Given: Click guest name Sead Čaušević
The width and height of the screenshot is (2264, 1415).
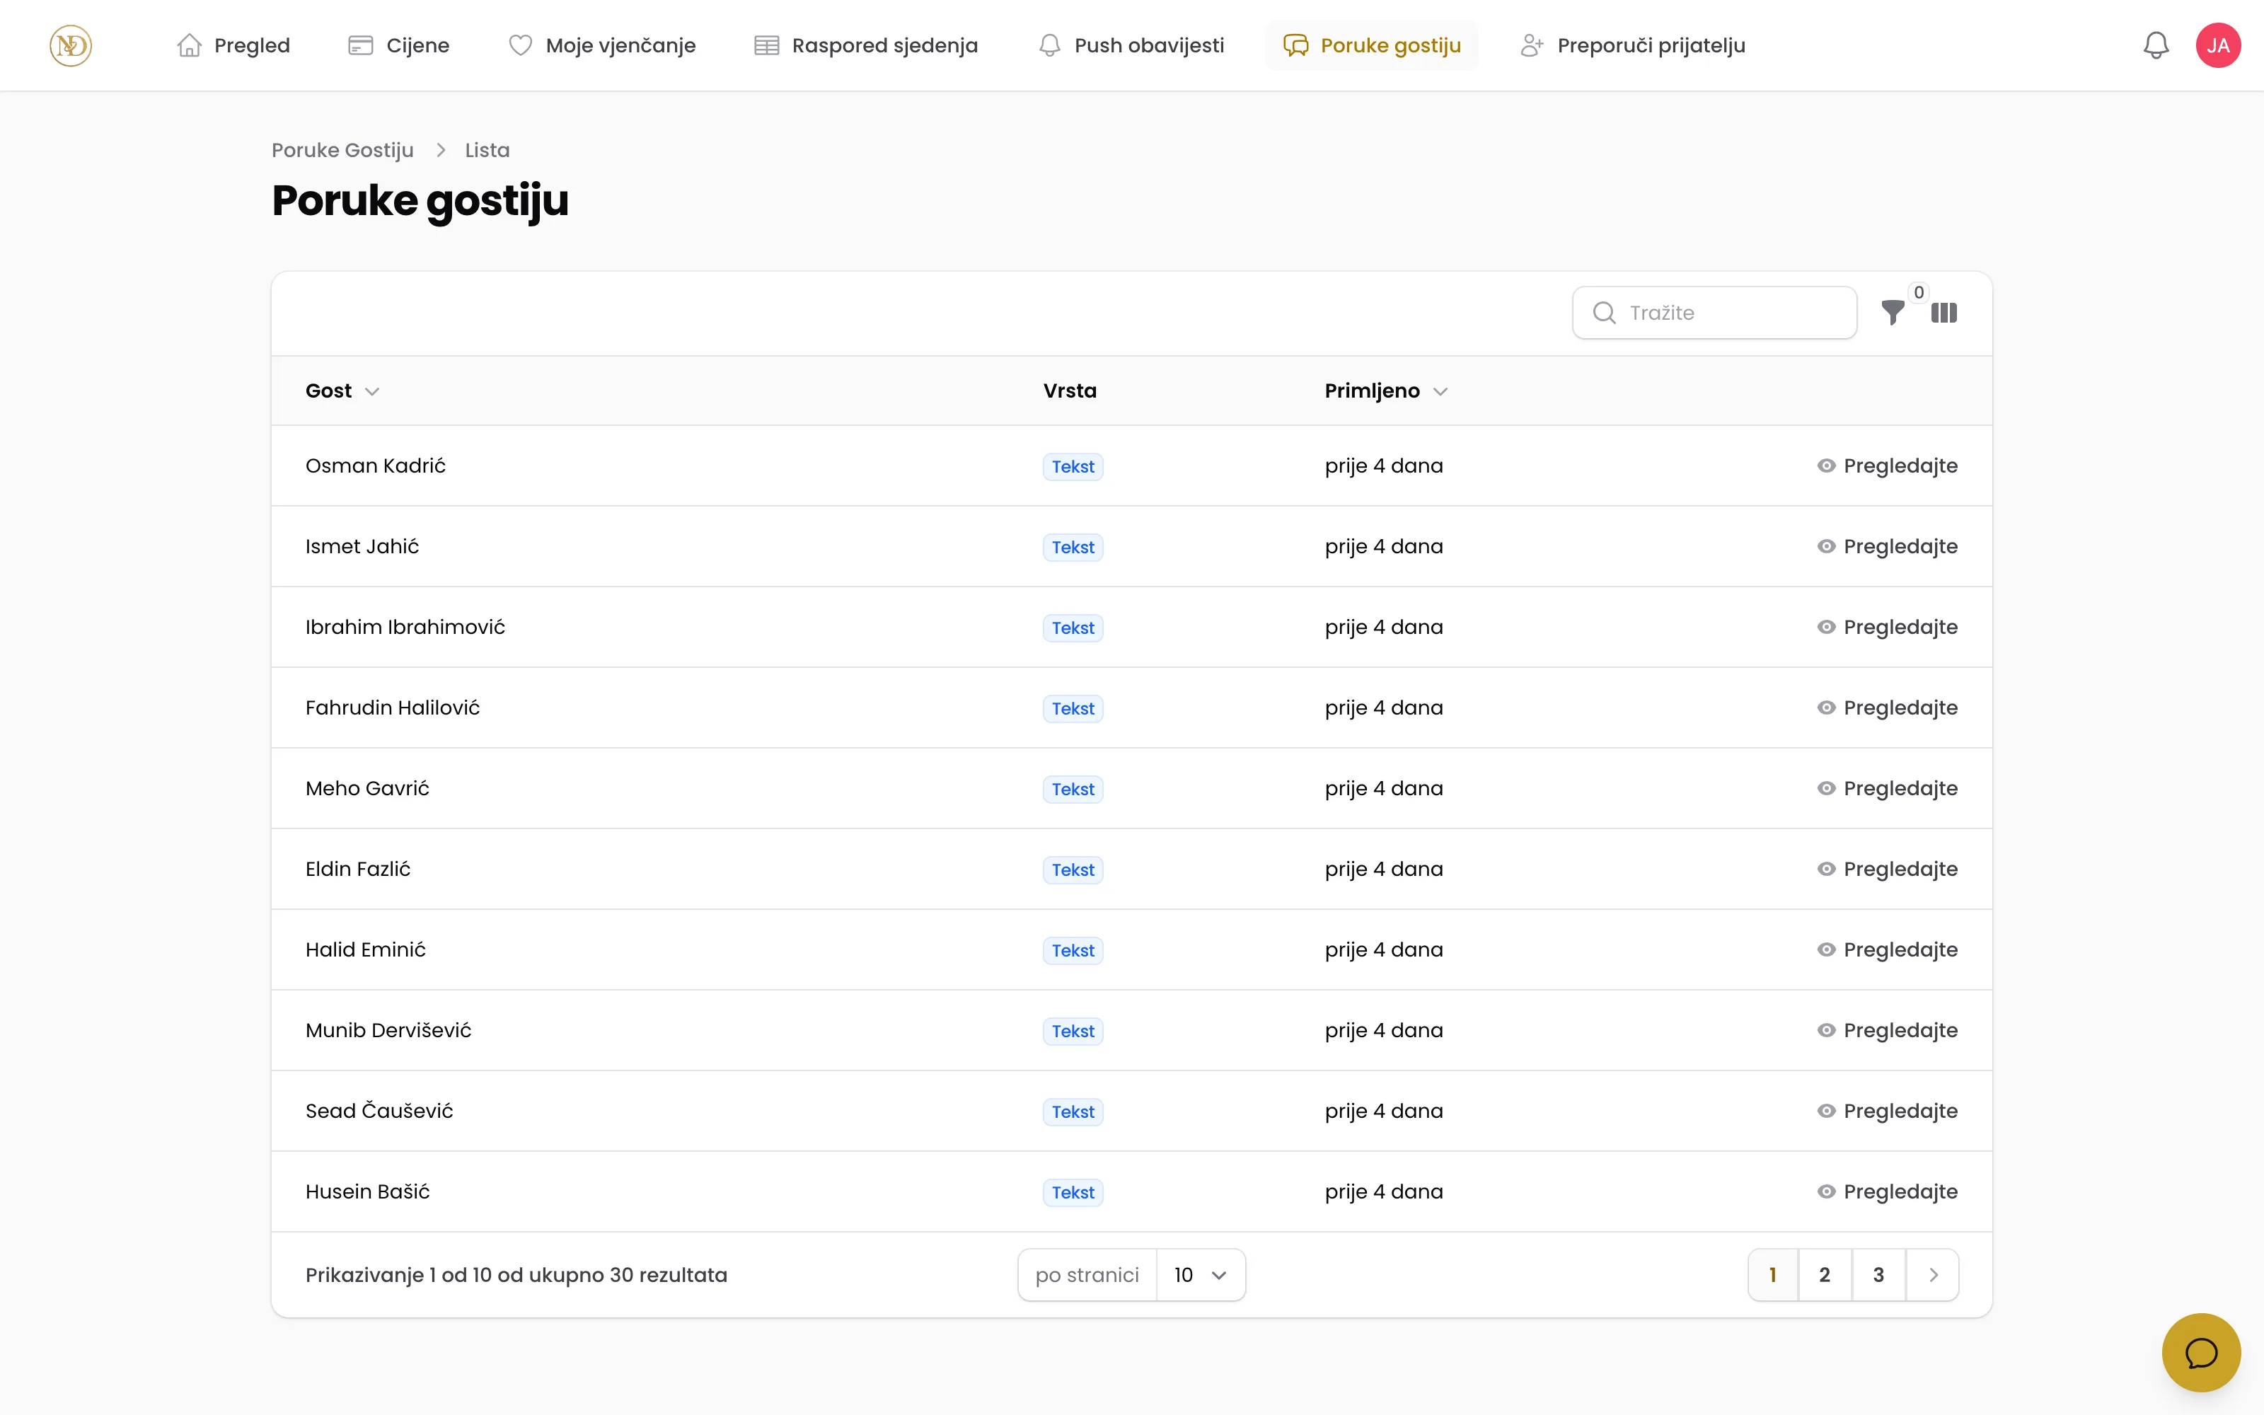Looking at the screenshot, I should [379, 1111].
